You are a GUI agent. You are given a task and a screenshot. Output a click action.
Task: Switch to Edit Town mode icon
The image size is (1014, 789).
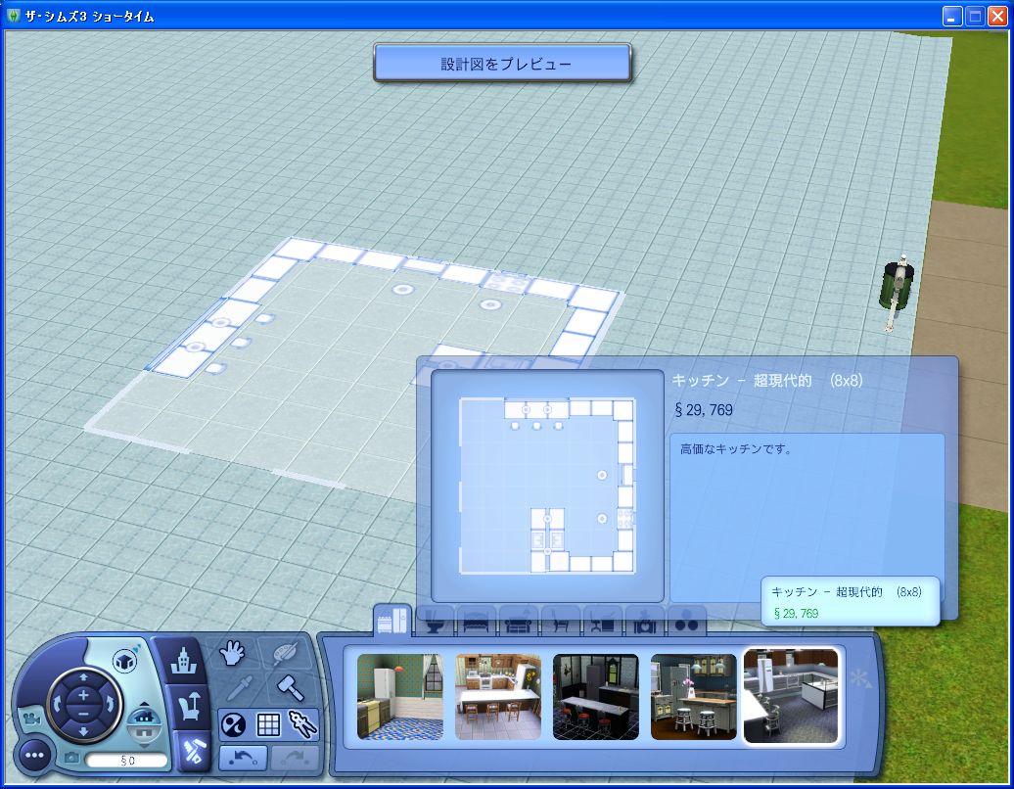(183, 661)
